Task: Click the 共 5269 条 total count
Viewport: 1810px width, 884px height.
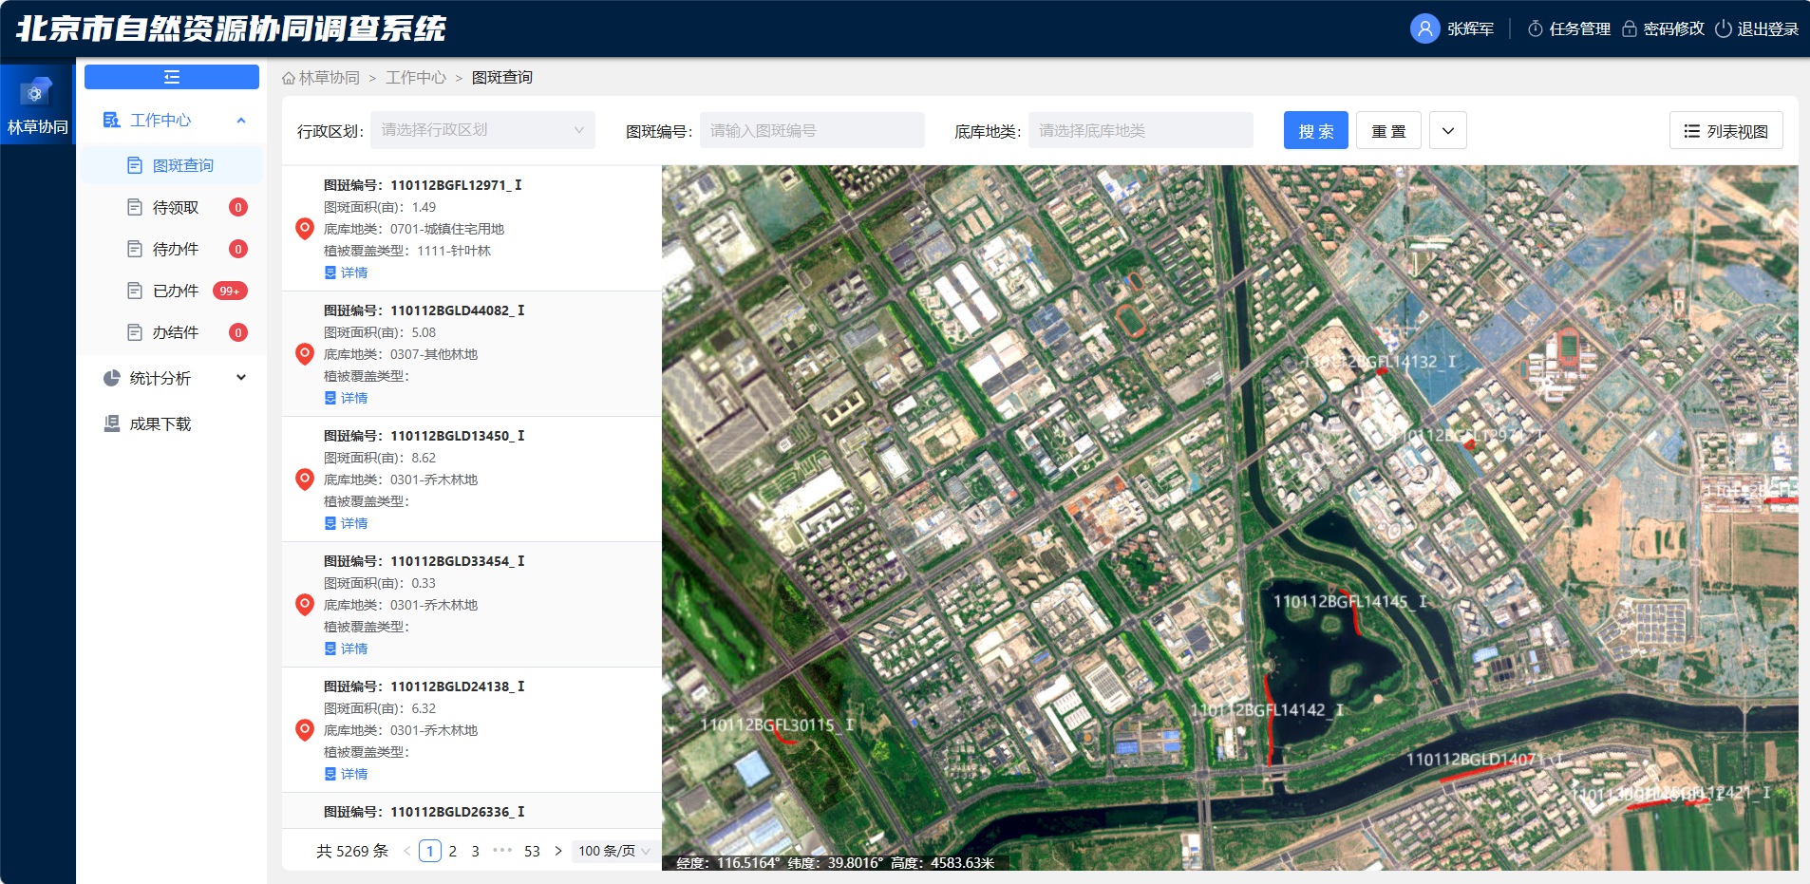Action: (352, 851)
